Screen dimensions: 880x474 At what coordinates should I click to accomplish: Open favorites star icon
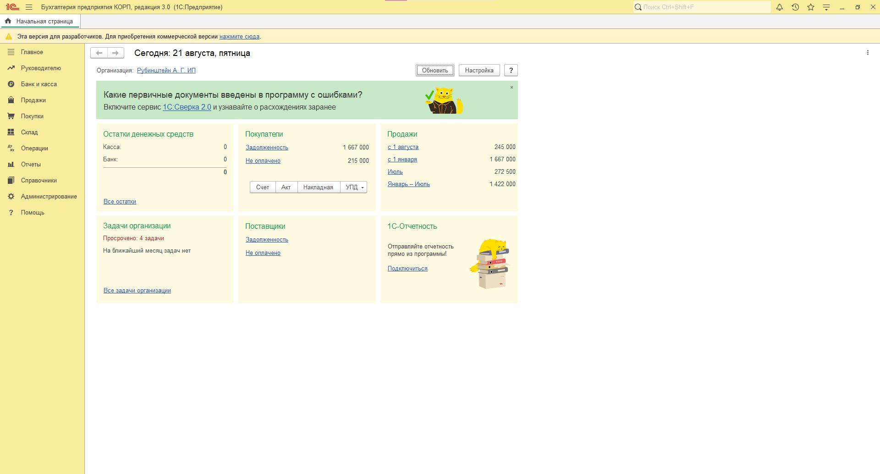[811, 7]
